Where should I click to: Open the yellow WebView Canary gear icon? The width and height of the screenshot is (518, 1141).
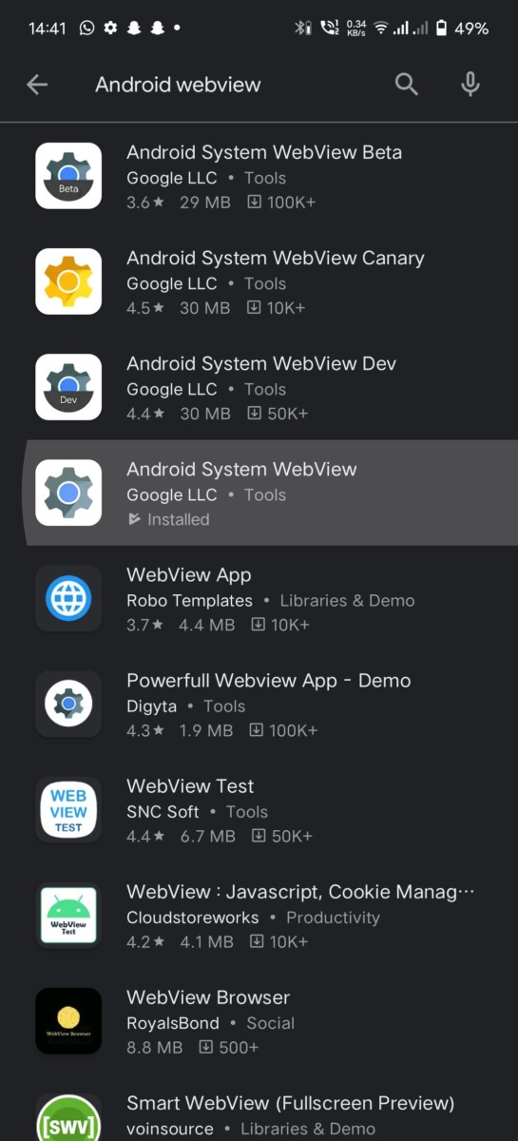point(68,281)
